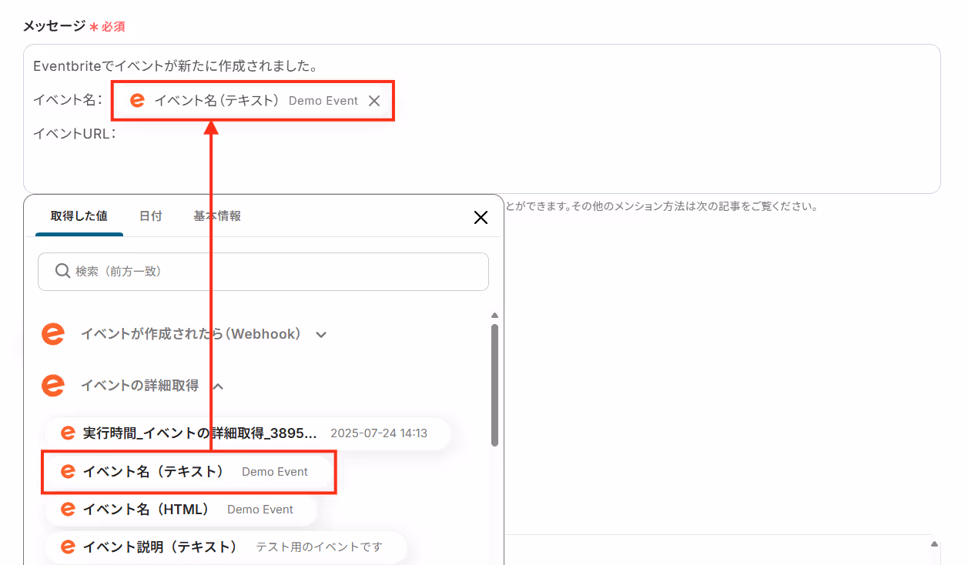968x565 pixels.
Task: Click the イベント名（テキスト） chip in message
Action: 253,101
